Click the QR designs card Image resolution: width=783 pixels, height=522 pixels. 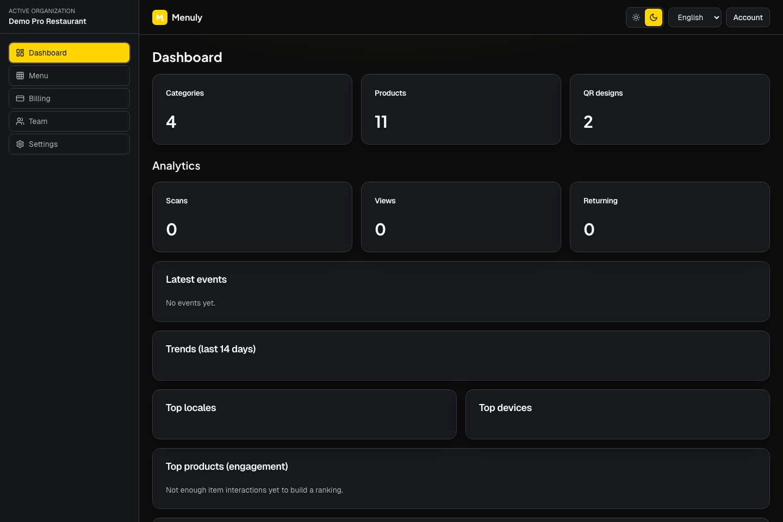point(670,109)
